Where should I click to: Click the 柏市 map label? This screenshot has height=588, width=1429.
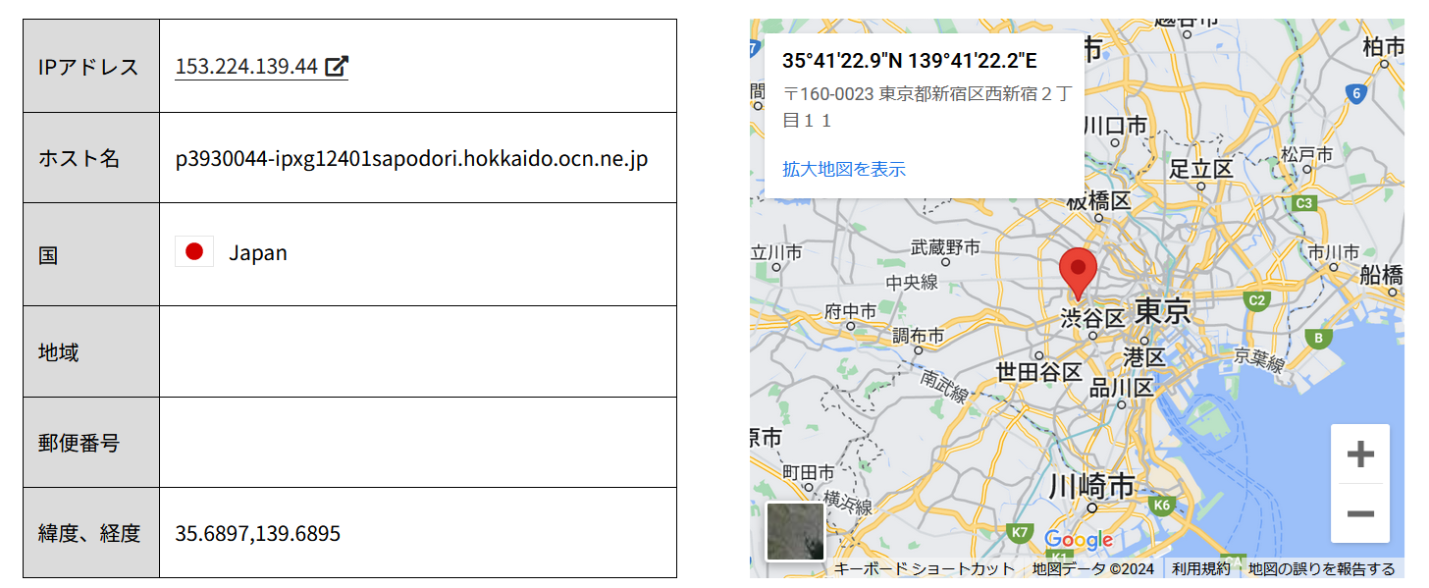[1384, 46]
